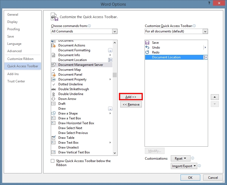This screenshot has height=185, width=227.
Task: Click the Draw Horizontal Text Box icon
Action: 54,123
